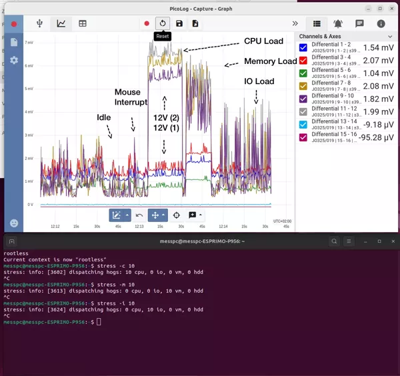The image size is (400, 376).
Task: Click the undo zoom arrow
Action: (x=139, y=215)
